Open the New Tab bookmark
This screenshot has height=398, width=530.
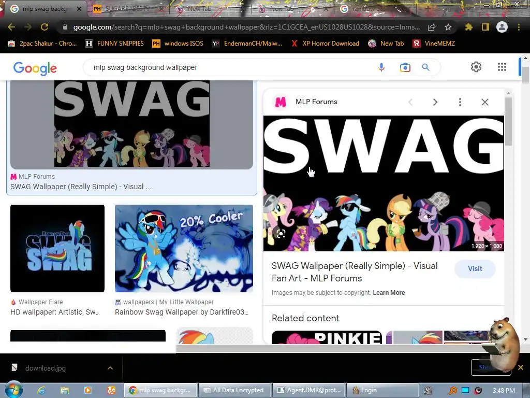386,44
